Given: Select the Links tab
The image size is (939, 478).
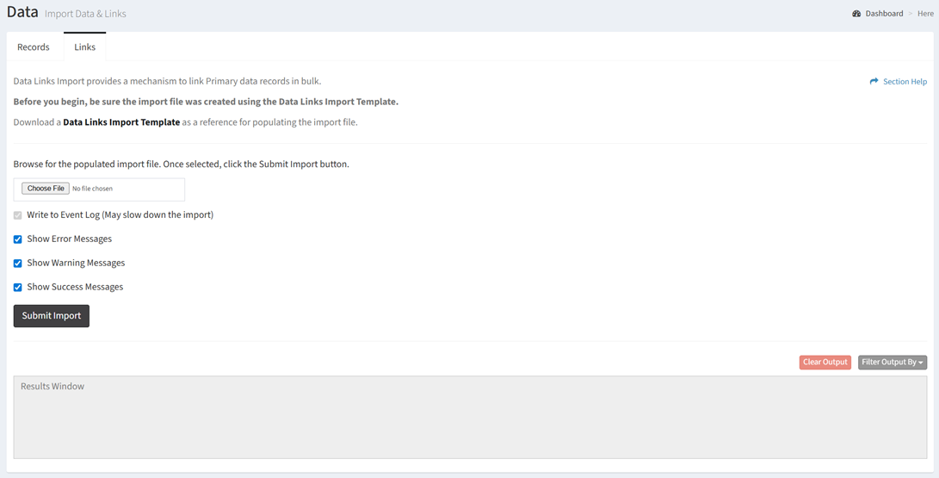Looking at the screenshot, I should click(85, 47).
